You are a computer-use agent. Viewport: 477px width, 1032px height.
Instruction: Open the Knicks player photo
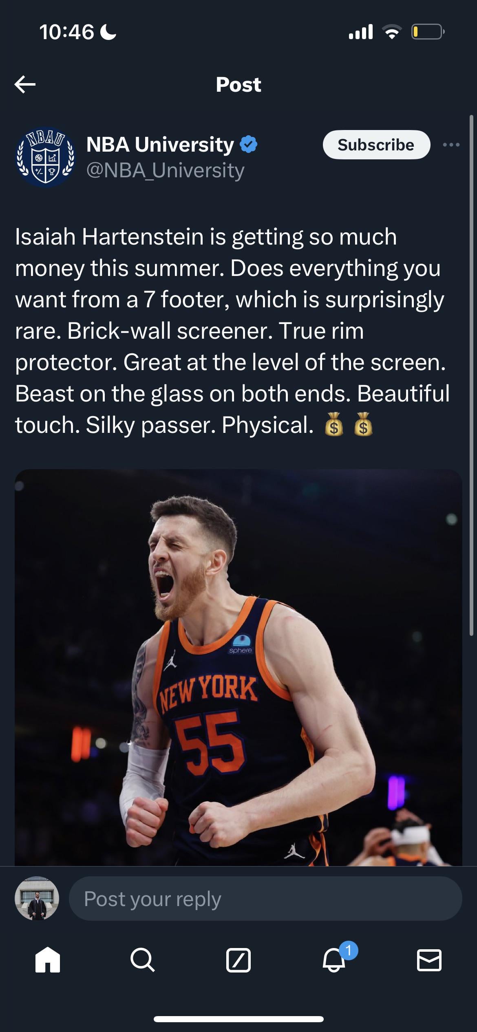238,667
